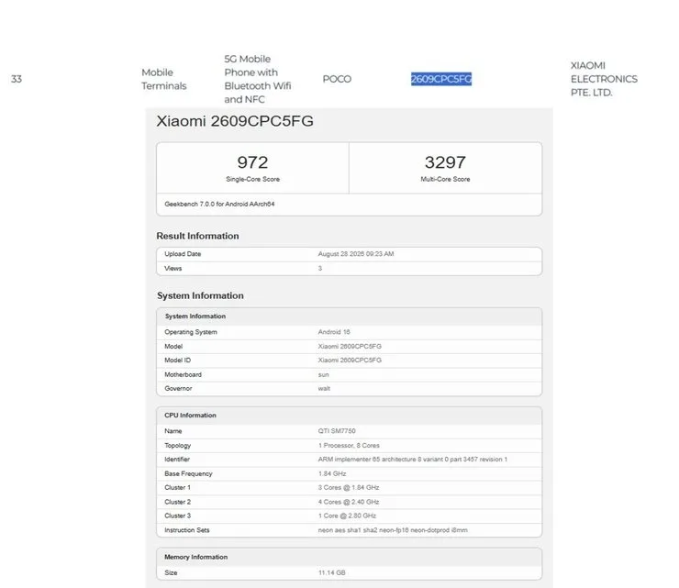Click the 'Model' row label
The image size is (679, 588).
[x=173, y=347]
